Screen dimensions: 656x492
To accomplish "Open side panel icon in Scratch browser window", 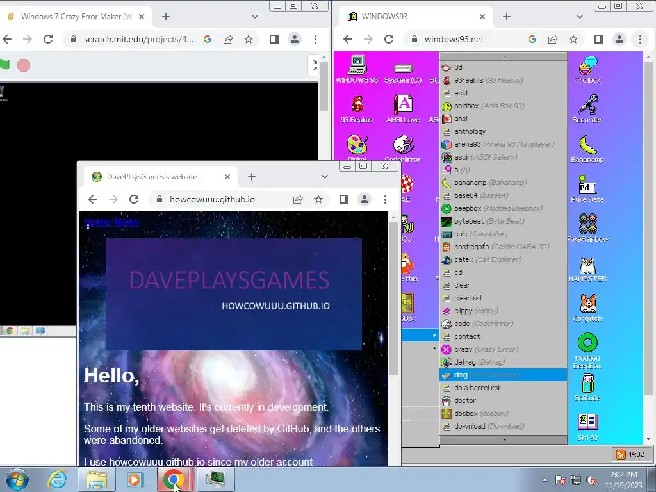I will tap(274, 39).
